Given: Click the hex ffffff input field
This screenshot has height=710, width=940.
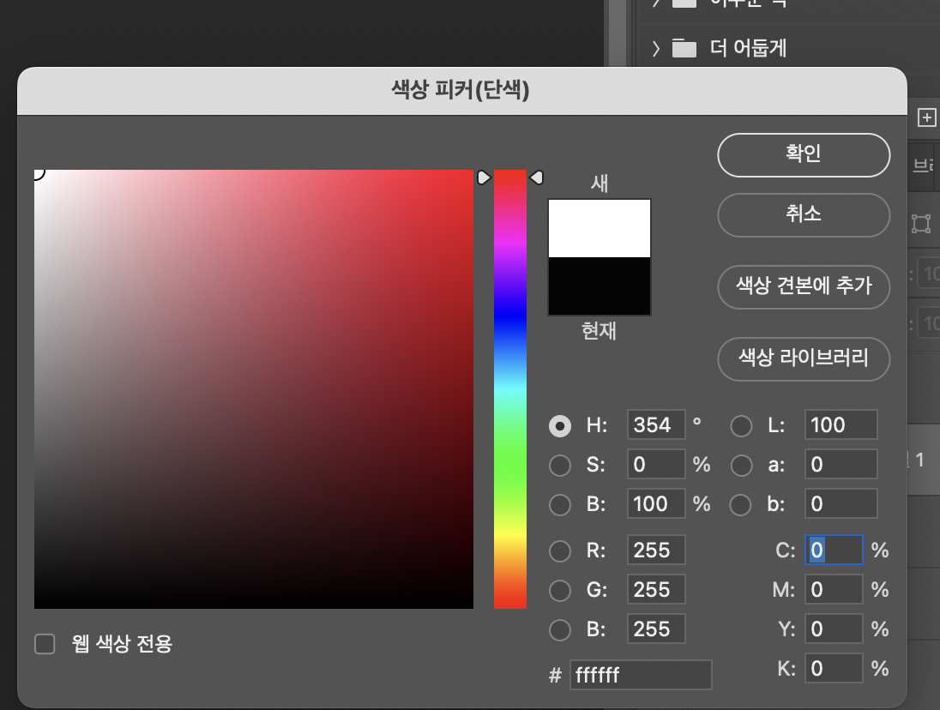Looking at the screenshot, I should 639,675.
